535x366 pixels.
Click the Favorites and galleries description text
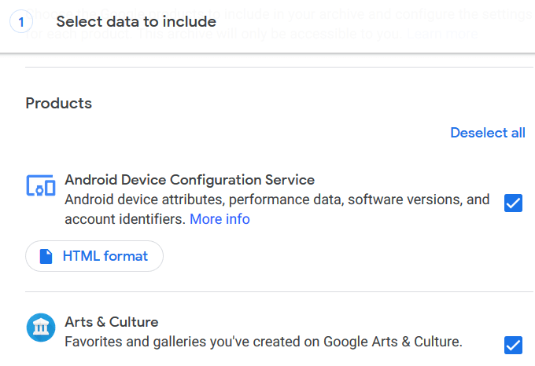[x=263, y=342]
